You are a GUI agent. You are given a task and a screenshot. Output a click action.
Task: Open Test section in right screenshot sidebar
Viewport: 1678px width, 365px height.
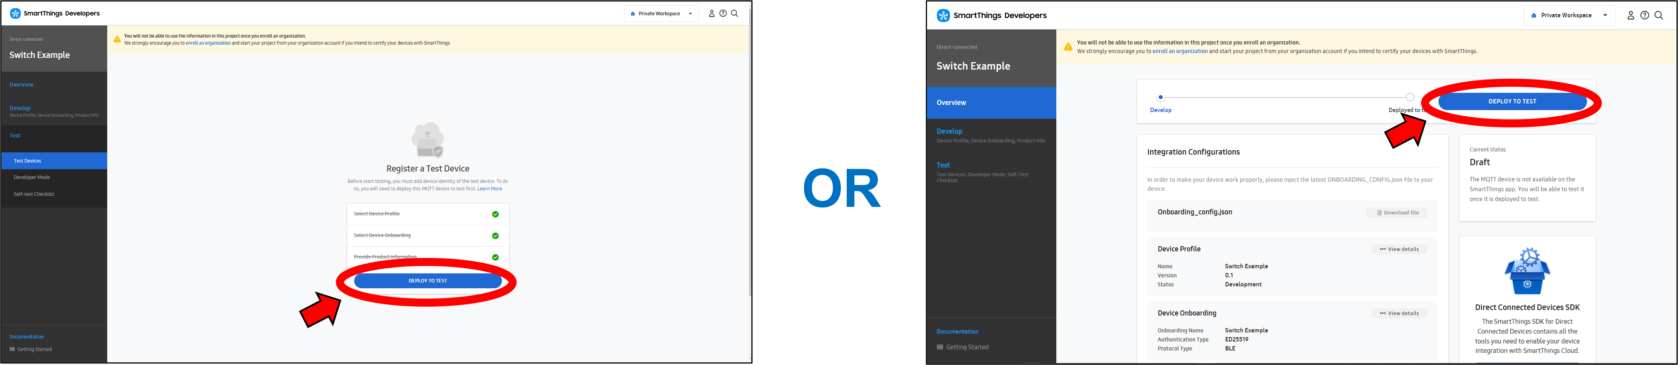point(943,165)
